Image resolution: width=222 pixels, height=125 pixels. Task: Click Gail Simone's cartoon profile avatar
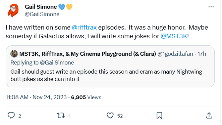[x=13, y=10]
